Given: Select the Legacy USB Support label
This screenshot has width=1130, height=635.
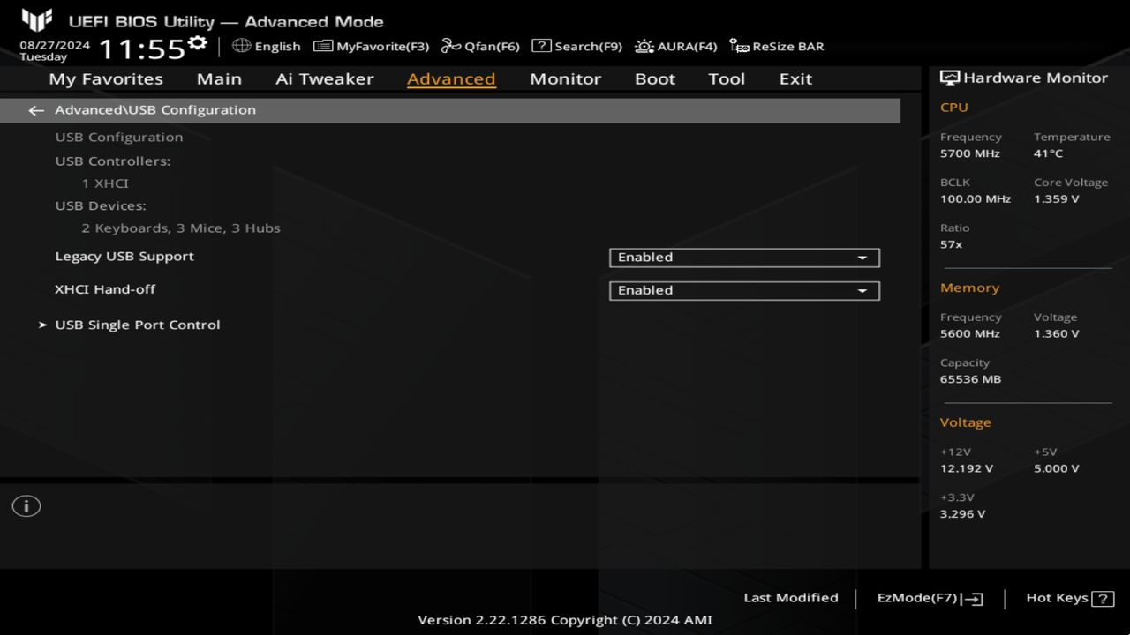Looking at the screenshot, I should 124,257.
